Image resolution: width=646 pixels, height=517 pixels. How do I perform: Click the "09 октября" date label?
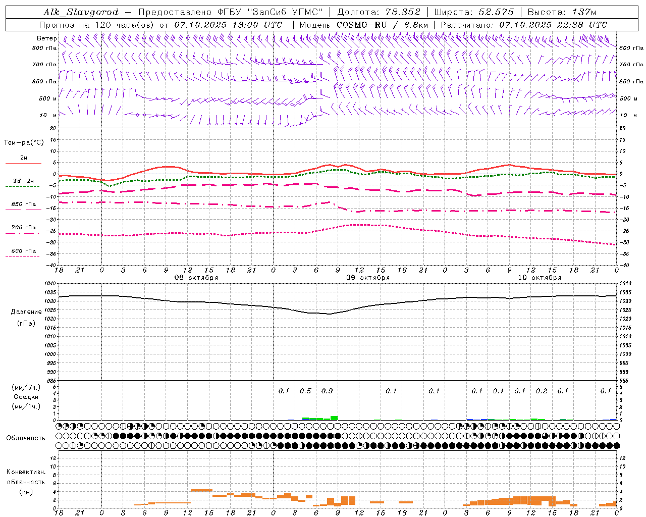click(x=368, y=278)
